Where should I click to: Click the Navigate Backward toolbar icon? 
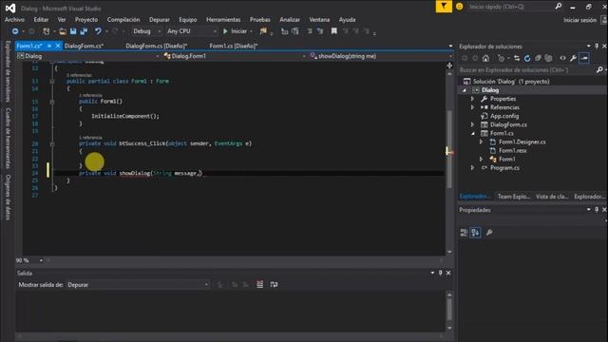[15, 31]
